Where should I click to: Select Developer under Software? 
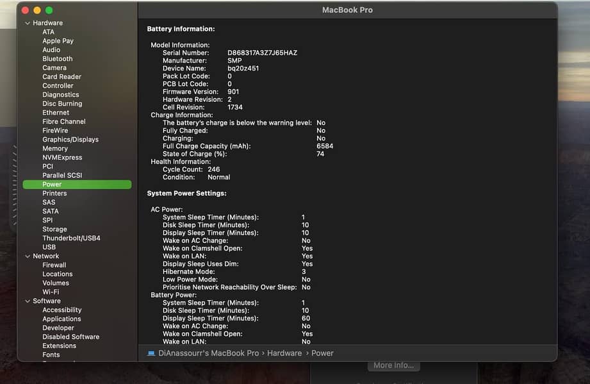point(58,328)
